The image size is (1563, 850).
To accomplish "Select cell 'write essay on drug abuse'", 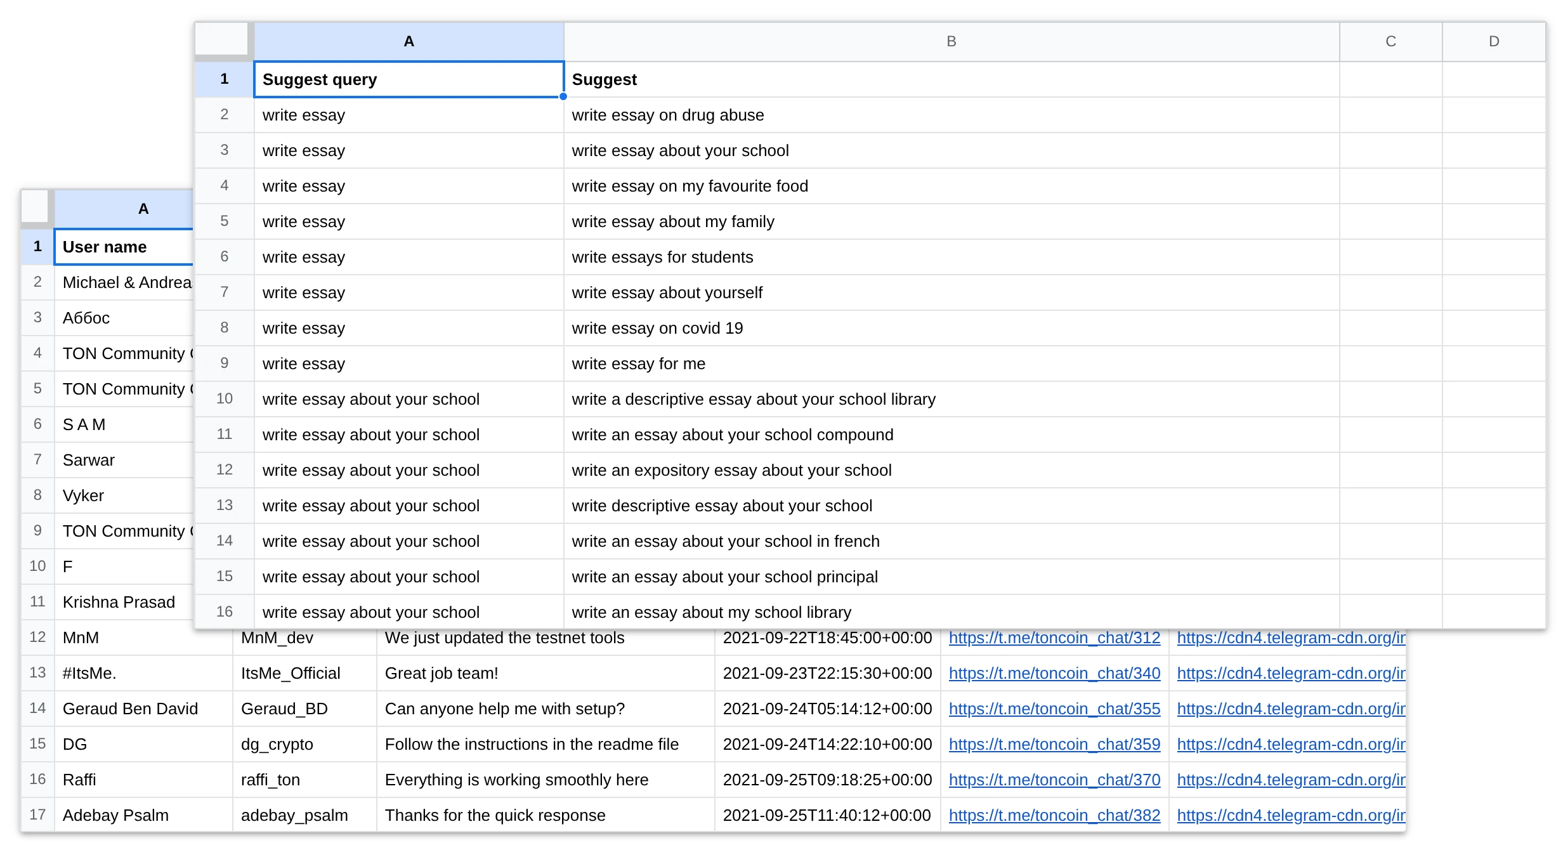I will coord(952,115).
